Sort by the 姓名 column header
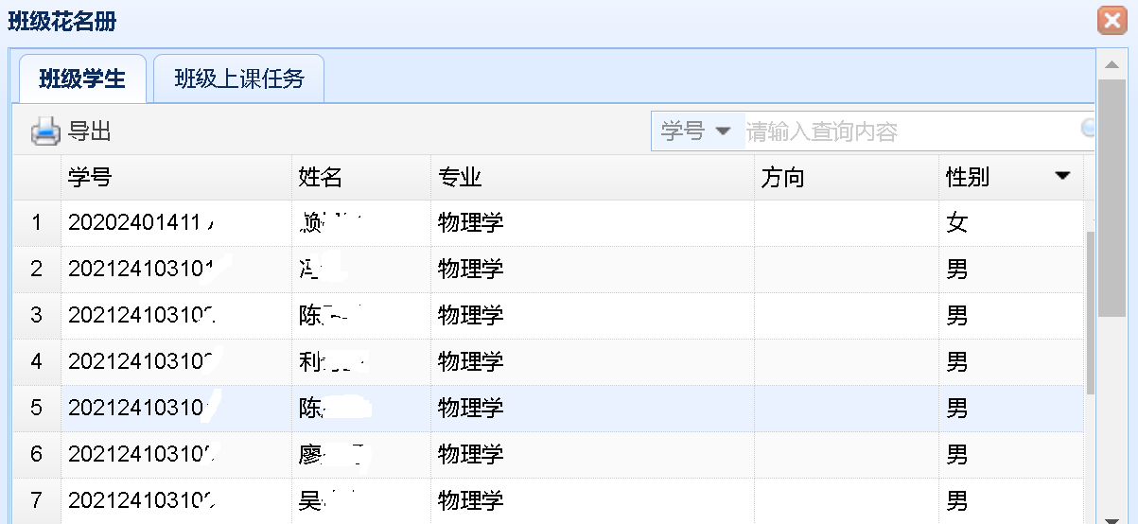The width and height of the screenshot is (1138, 524). (x=360, y=177)
